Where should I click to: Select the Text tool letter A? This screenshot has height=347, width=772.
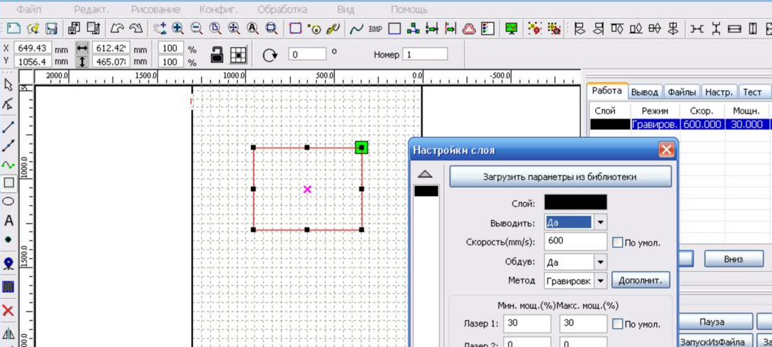coord(8,220)
